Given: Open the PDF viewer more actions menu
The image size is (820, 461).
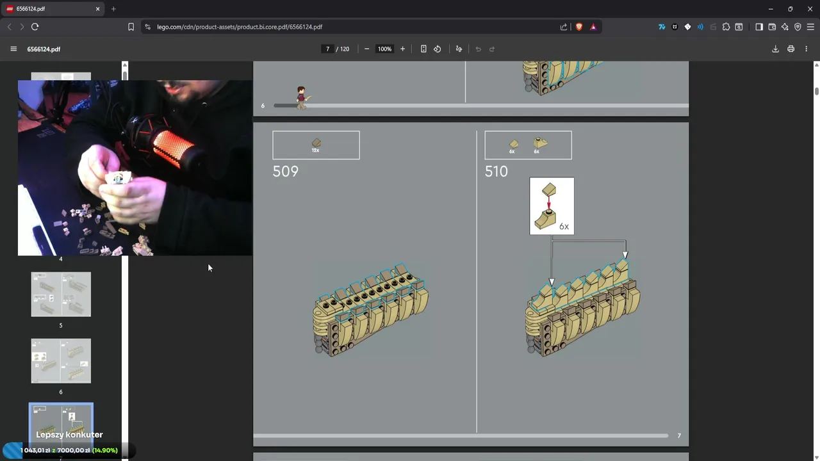Looking at the screenshot, I should pyautogui.click(x=806, y=49).
